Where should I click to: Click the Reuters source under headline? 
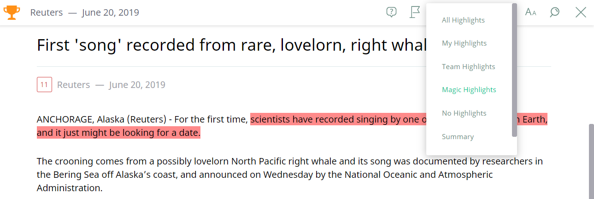coord(73,85)
